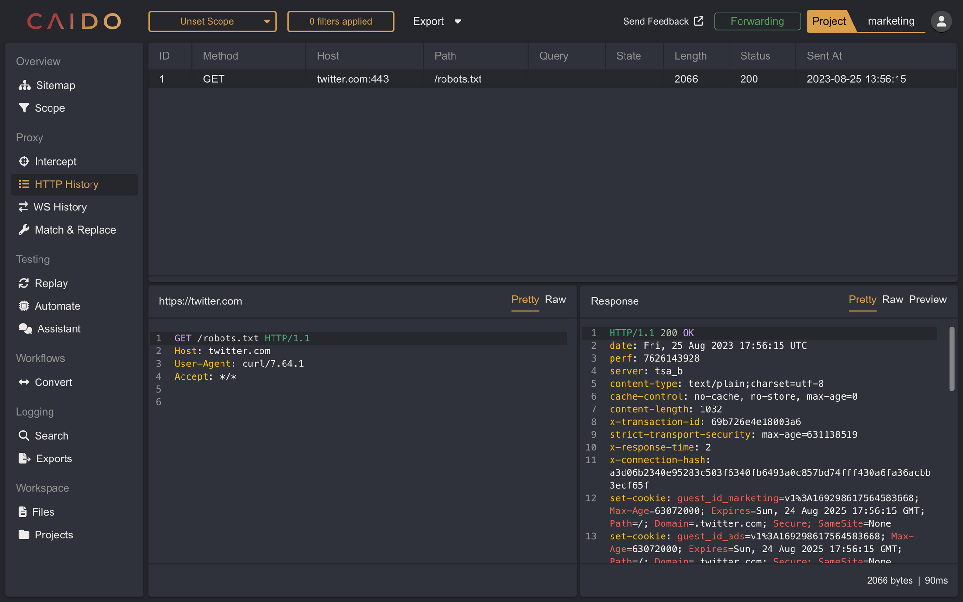Toggle the Forwarding intercept button

tap(757, 21)
